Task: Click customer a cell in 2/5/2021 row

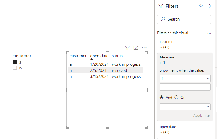Action: 71,70
